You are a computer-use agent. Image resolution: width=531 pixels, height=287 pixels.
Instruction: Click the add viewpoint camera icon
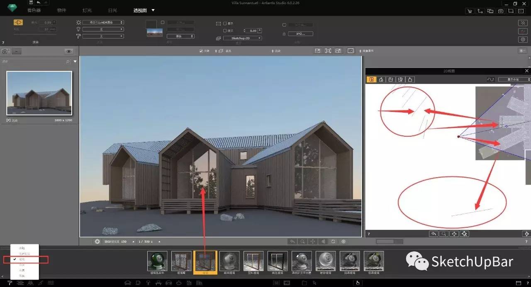(x=5, y=51)
